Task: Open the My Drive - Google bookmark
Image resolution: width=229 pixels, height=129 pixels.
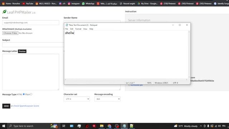Action: point(148,4)
